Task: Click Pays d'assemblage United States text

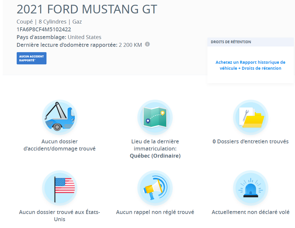Action: tap(59, 37)
